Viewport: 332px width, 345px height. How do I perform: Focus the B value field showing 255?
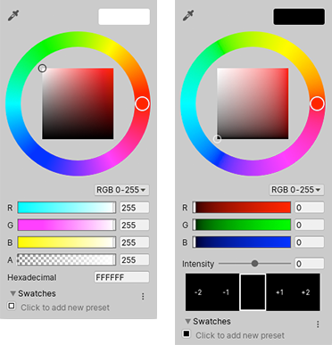click(x=135, y=242)
